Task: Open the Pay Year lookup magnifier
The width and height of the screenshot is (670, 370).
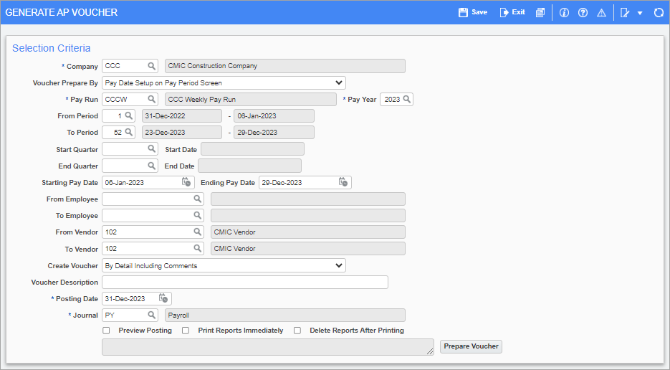Action: [407, 99]
